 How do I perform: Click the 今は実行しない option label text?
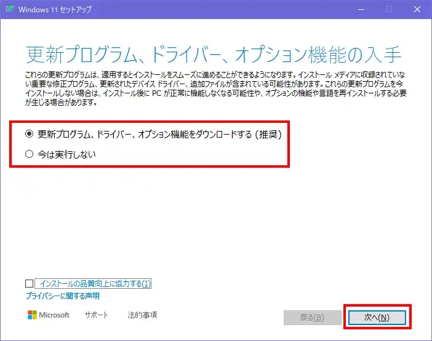tap(66, 155)
